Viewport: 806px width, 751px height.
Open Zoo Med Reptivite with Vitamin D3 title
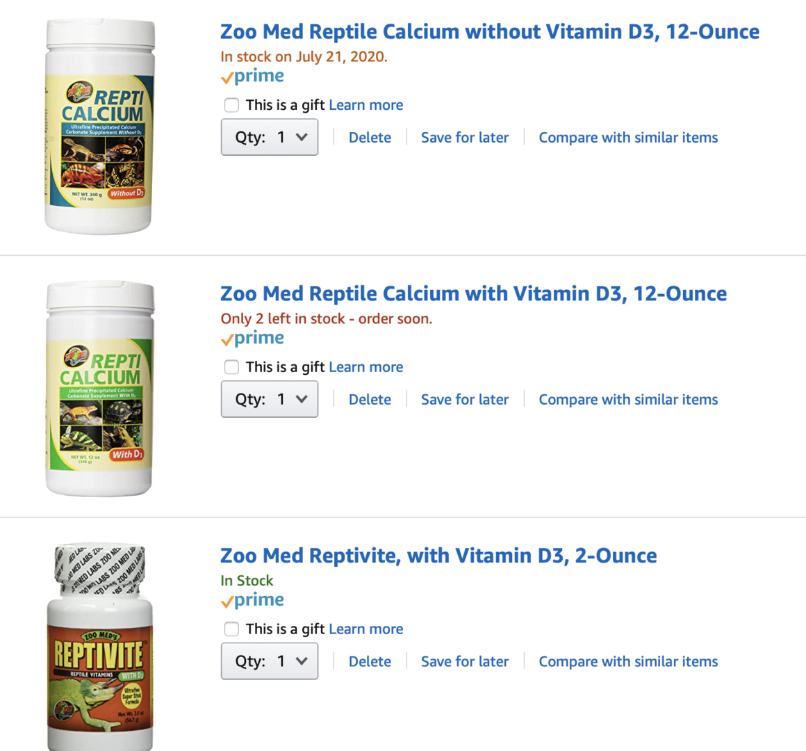pos(438,556)
